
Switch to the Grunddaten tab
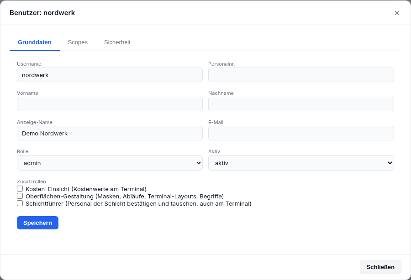coord(35,42)
